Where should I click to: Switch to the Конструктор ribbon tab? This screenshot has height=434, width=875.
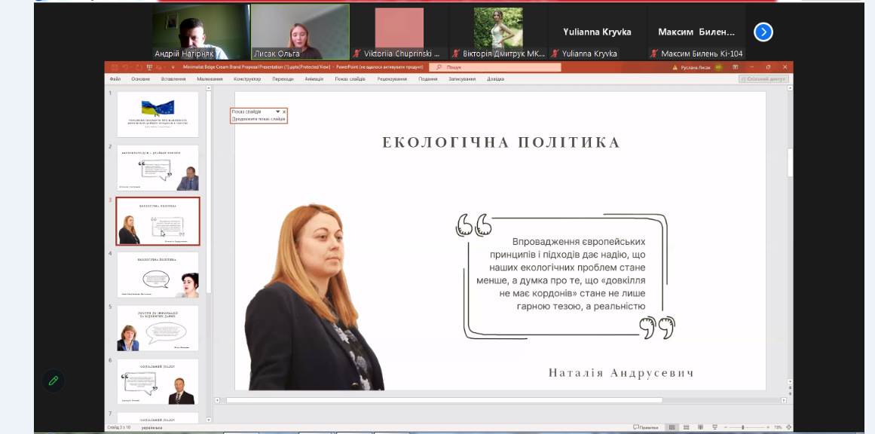pos(246,78)
